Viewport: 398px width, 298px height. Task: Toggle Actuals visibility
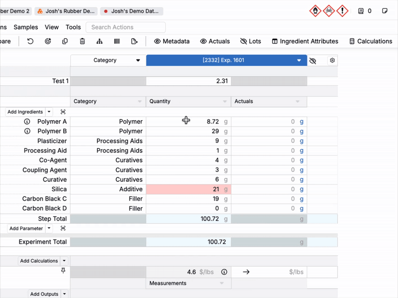215,41
